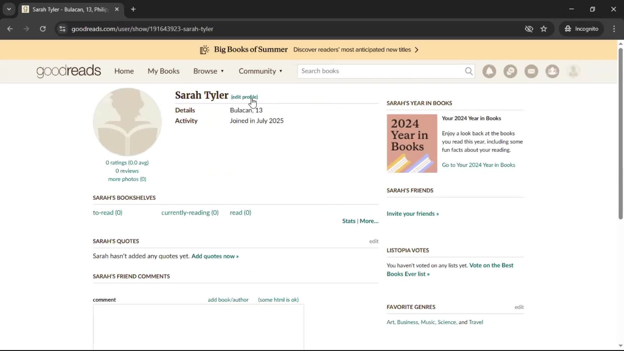Click the page vertical scrollbar thumb
The height and width of the screenshot is (351, 624).
(x=620, y=133)
